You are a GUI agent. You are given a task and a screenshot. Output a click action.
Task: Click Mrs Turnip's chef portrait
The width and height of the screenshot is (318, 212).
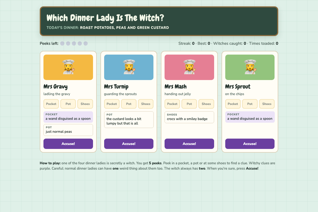coord(129,67)
